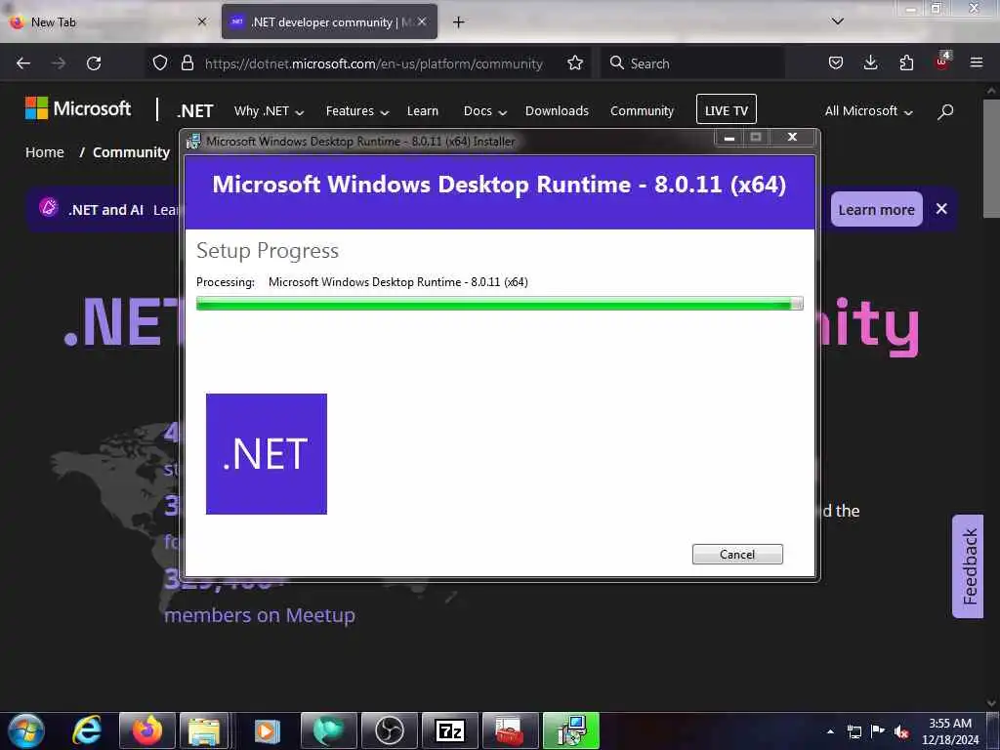
Task: Open the Learn nav item
Action: coord(422,111)
